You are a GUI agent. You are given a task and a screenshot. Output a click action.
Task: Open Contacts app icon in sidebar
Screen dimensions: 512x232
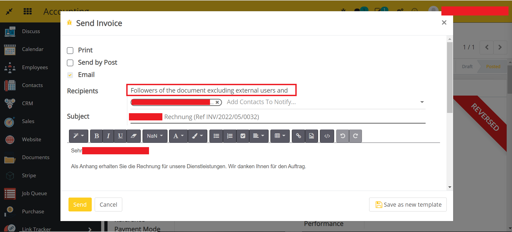coord(10,85)
